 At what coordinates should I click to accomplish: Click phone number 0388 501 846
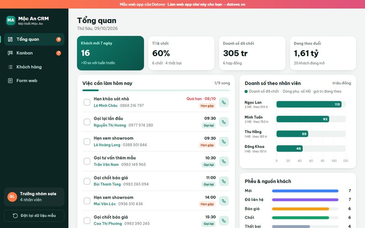click(135, 145)
